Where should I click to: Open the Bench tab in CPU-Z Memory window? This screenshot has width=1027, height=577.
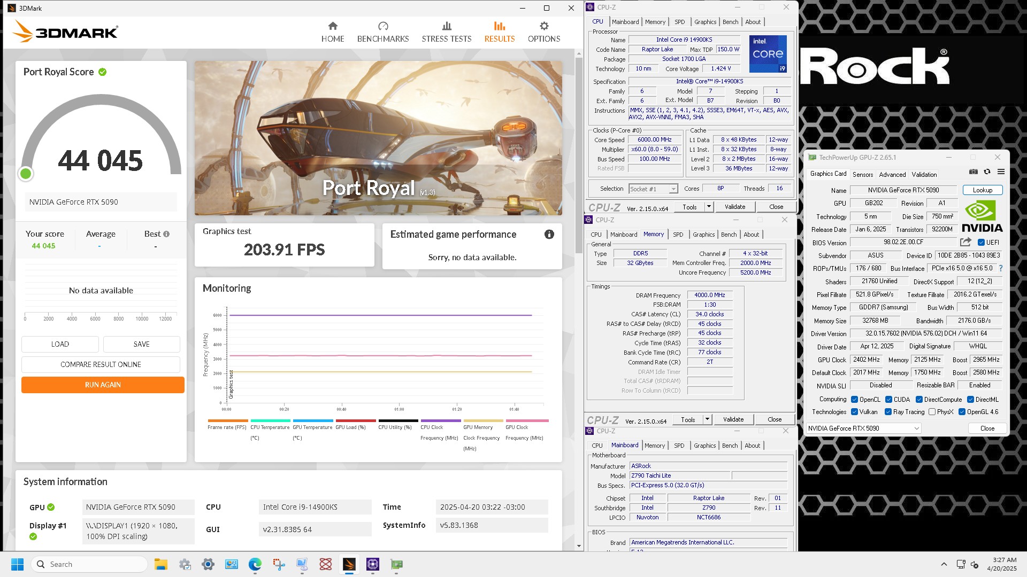pos(729,235)
